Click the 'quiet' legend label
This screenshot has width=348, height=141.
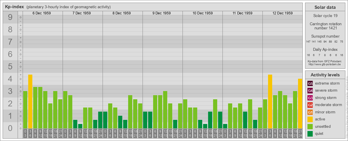(x=320, y=134)
